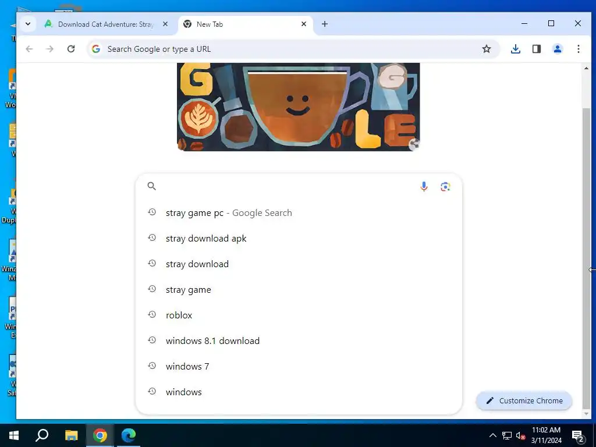596x447 pixels.
Task: Go back with the back arrow
Action: 29,49
